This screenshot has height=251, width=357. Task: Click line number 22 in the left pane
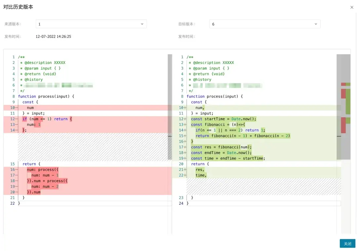13,203
